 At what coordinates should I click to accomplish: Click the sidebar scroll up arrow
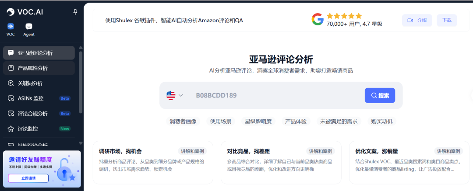point(81,48)
